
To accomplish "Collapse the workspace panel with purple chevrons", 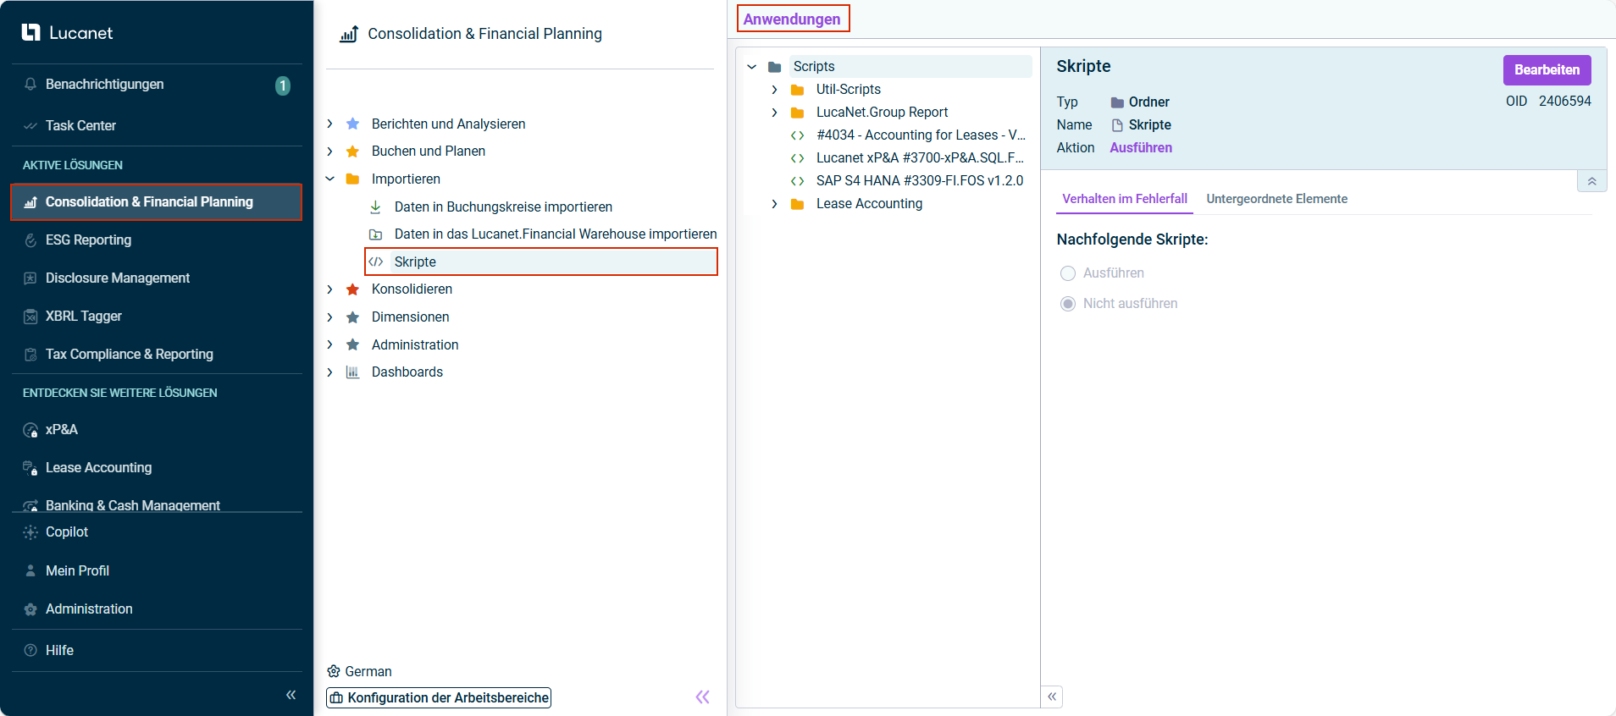I will (702, 697).
